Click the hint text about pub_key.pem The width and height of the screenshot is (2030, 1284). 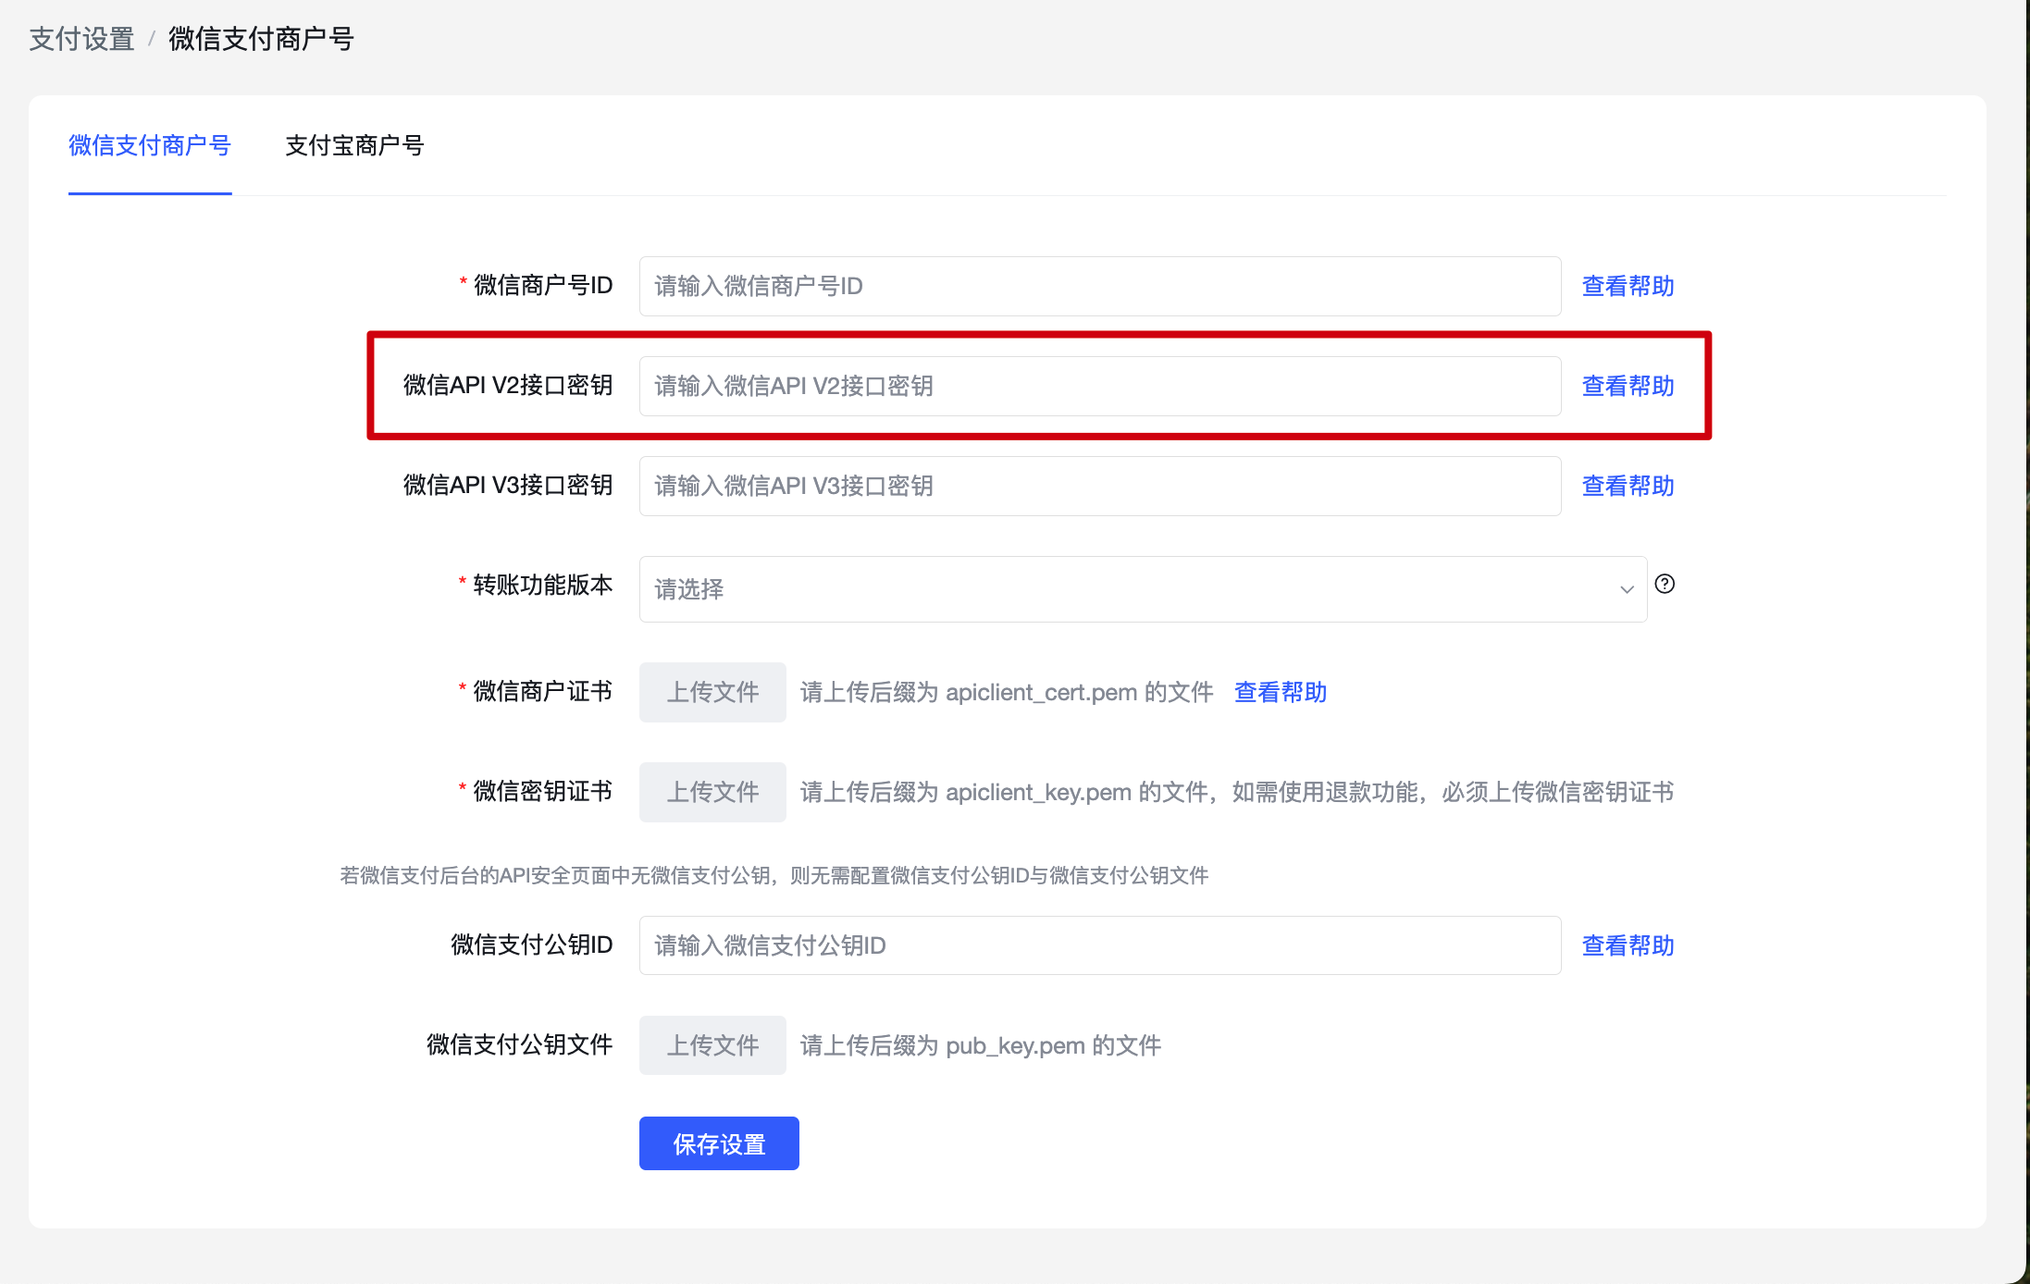980,1045
